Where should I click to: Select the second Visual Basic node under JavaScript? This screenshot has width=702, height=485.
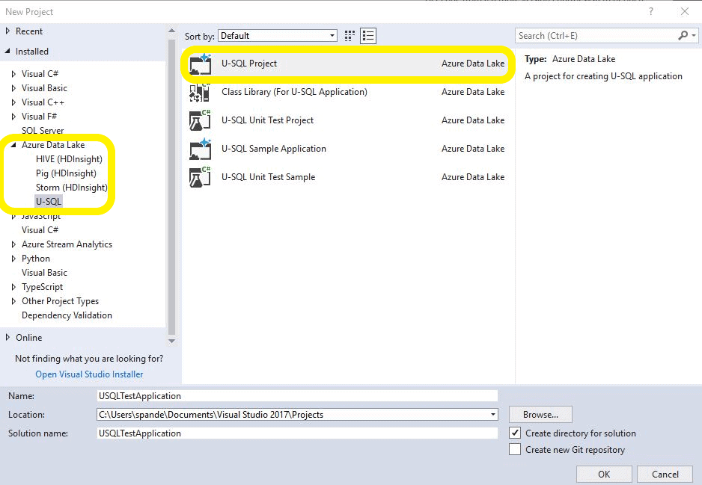click(44, 273)
